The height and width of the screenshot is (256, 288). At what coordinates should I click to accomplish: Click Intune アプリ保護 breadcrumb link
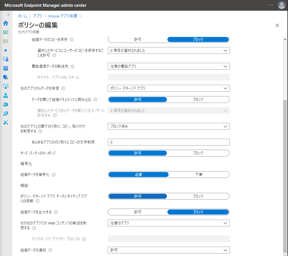[x=63, y=16]
